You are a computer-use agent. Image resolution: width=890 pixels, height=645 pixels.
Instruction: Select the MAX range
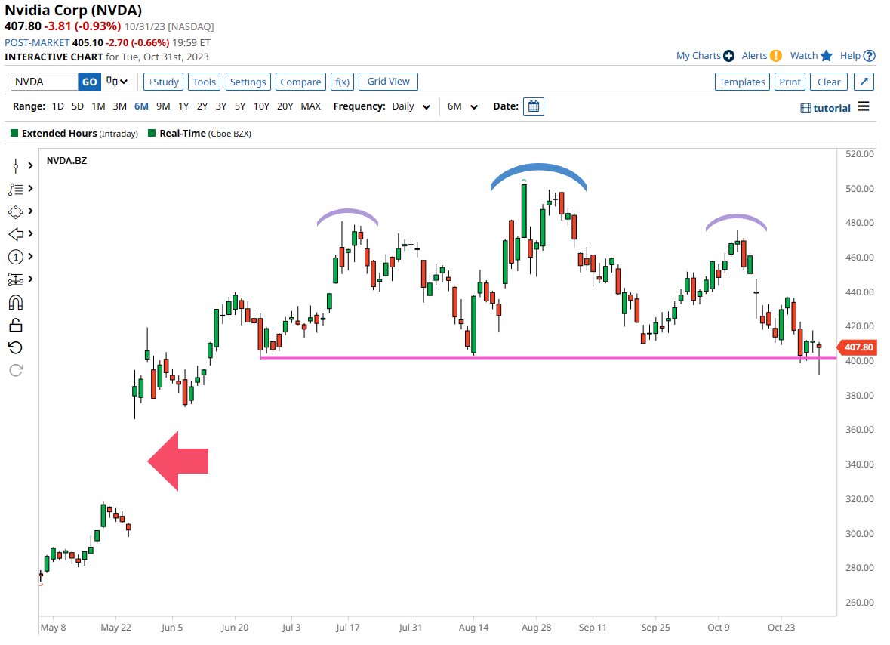310,106
